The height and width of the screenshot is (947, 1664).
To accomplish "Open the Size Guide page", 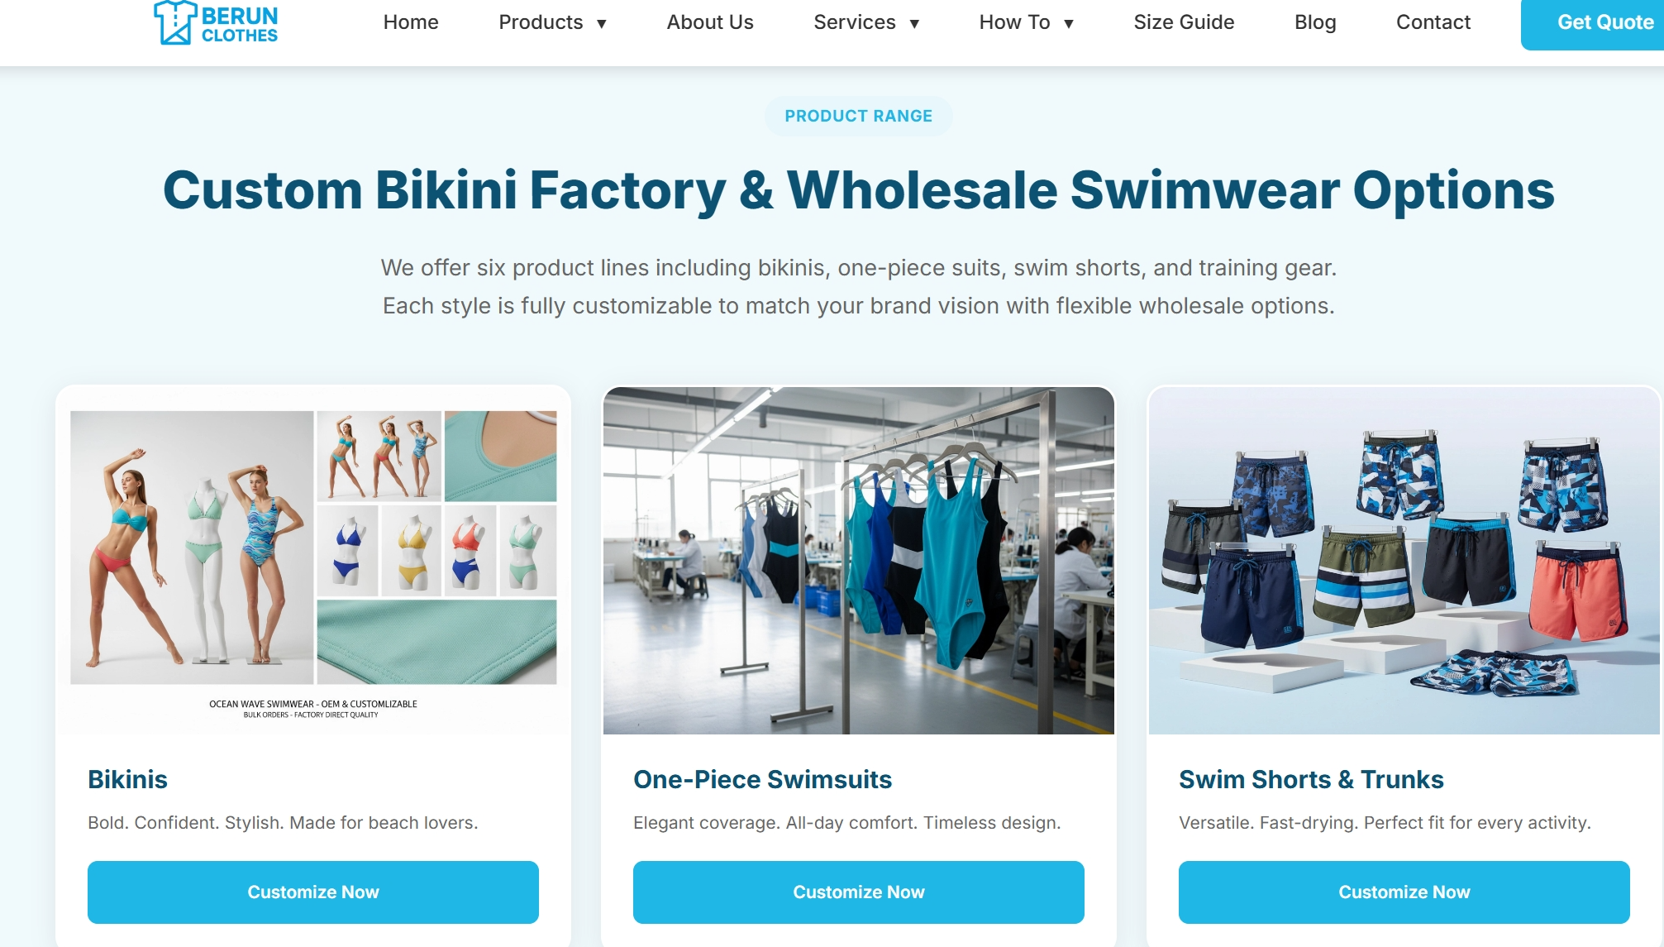I will [1184, 22].
